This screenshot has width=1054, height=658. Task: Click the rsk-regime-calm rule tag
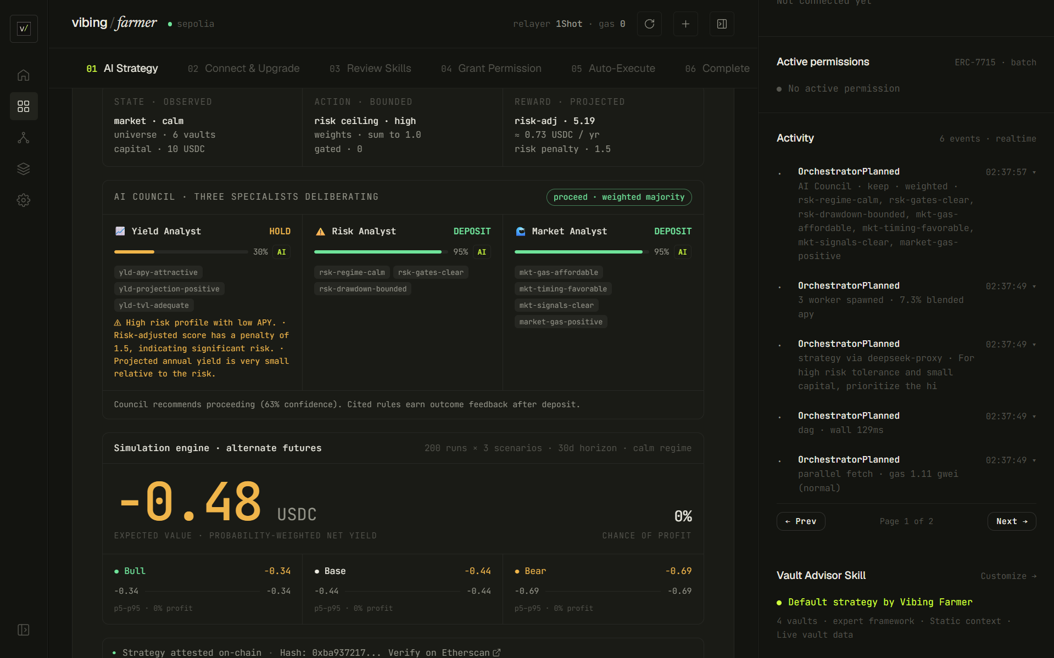[352, 272]
